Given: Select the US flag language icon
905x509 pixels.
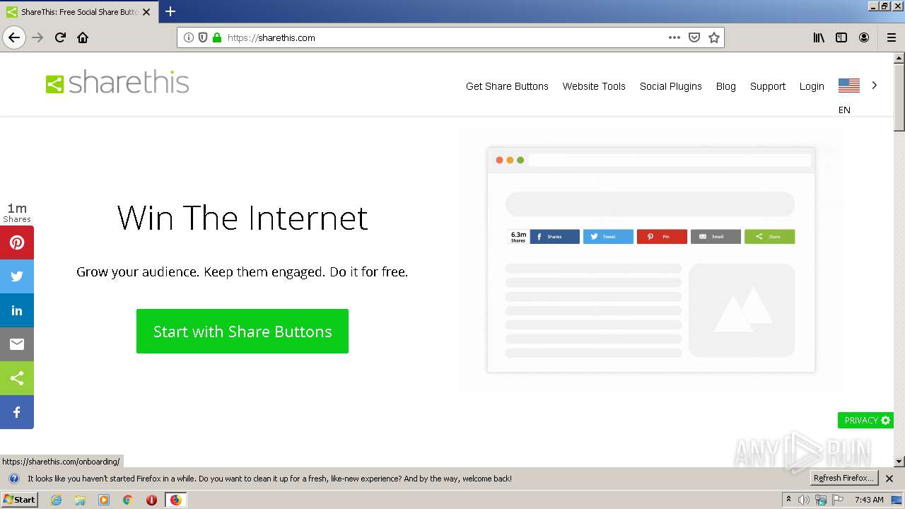Looking at the screenshot, I should pyautogui.click(x=849, y=86).
